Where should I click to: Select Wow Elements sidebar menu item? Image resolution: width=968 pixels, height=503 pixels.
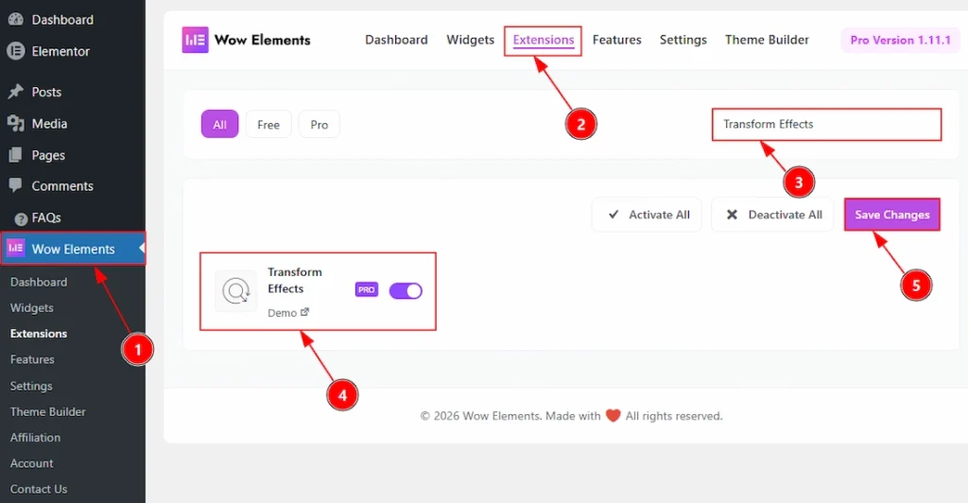pyautogui.click(x=73, y=249)
